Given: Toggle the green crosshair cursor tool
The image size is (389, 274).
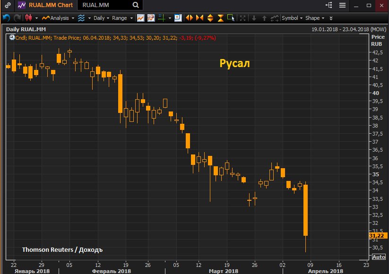Looking at the screenshot, I should (162, 18).
